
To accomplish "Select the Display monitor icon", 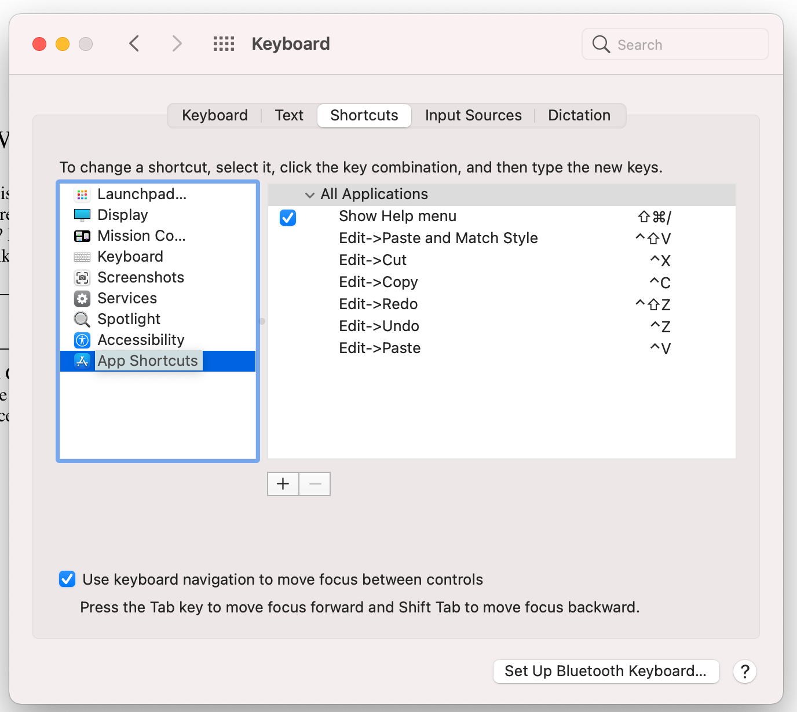I will pyautogui.click(x=82, y=215).
